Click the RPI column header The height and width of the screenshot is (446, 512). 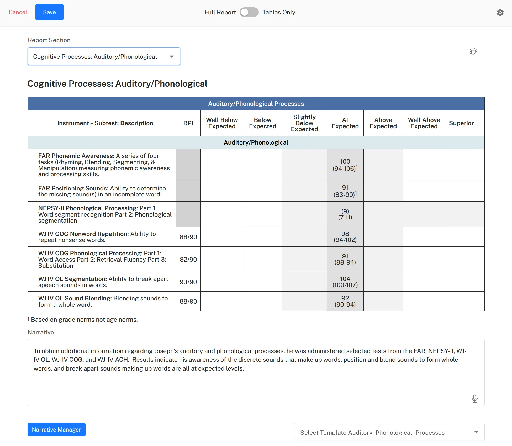pyautogui.click(x=188, y=123)
